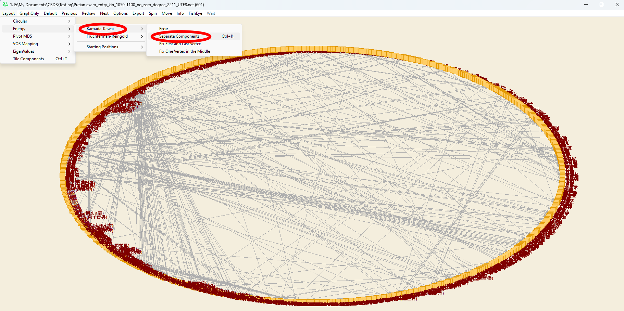Screen dimensions: 624x311
Task: Maximize the Pajek draw window
Action: coord(601,4)
